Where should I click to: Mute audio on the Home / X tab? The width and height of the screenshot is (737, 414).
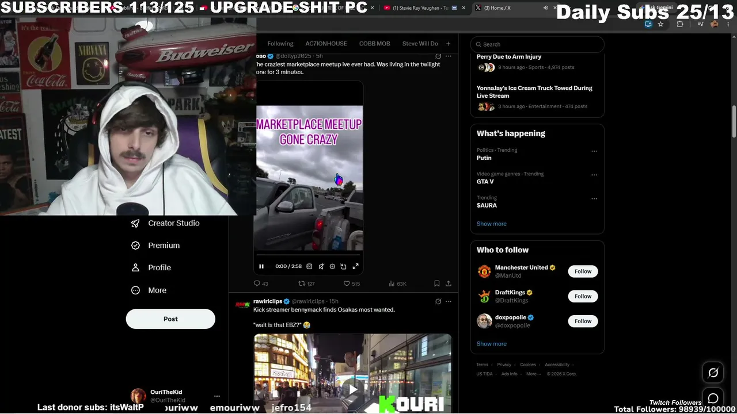(545, 8)
